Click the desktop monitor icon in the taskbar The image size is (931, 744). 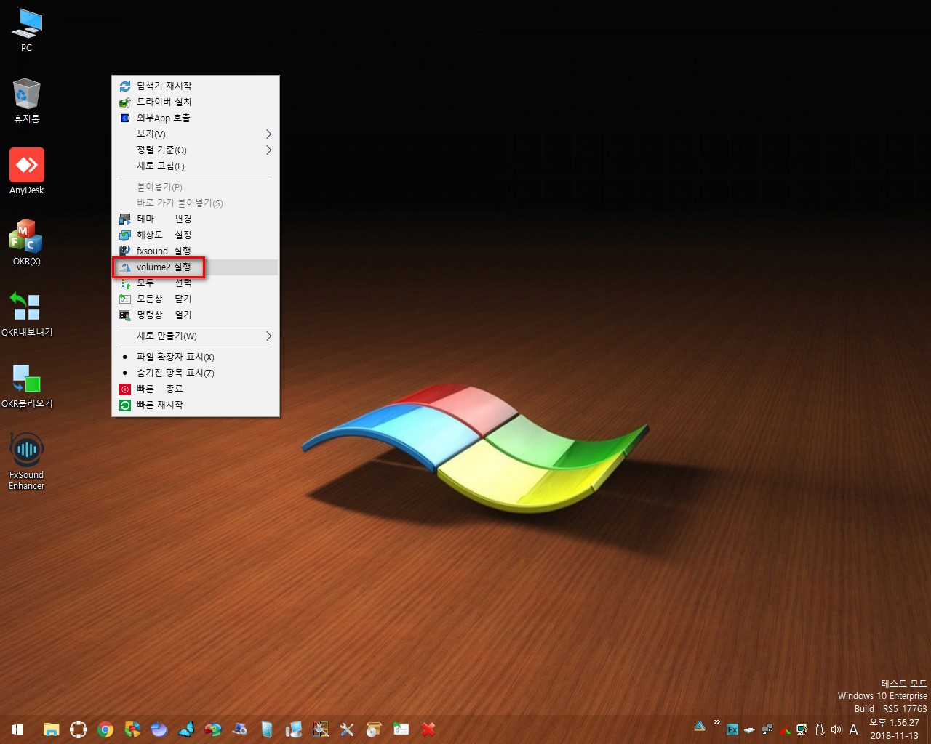(294, 729)
